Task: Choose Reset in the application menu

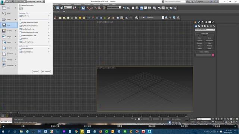Action: (x=9, y=13)
